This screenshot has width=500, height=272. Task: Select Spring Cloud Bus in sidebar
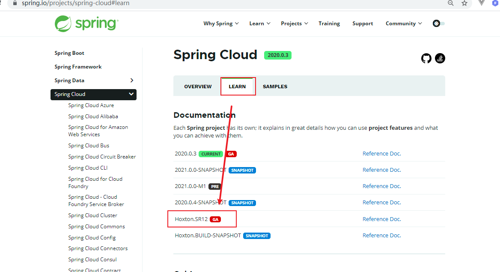coord(89,146)
